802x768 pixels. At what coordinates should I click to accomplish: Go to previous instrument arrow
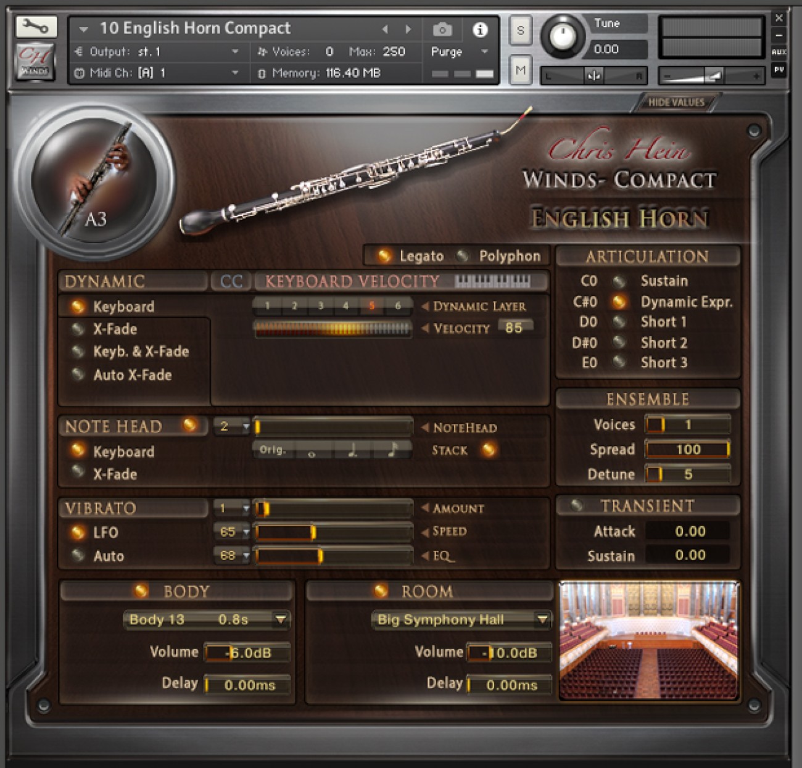click(385, 29)
